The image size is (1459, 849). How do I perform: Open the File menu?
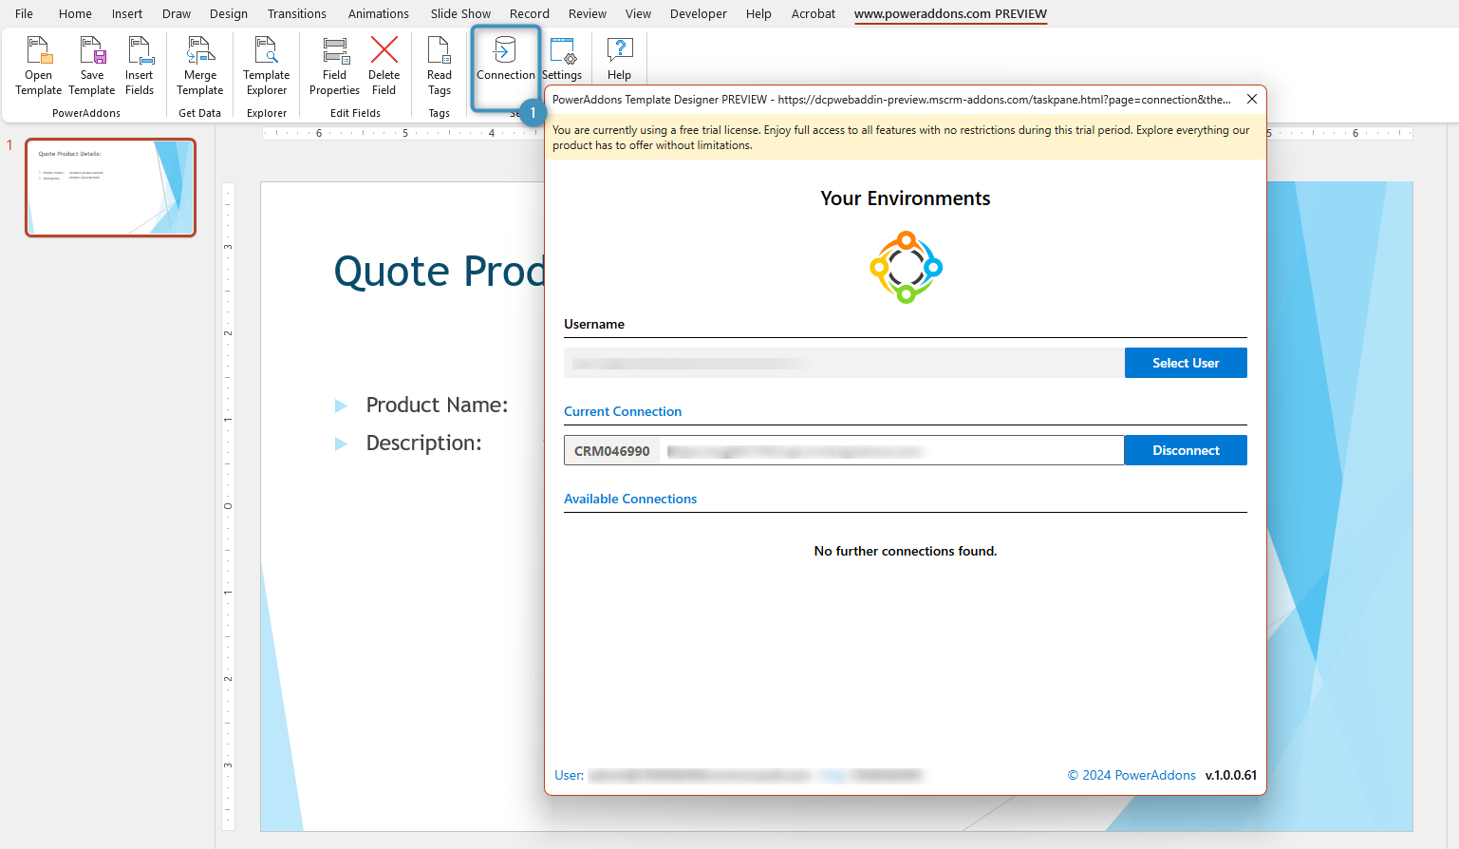(x=25, y=13)
